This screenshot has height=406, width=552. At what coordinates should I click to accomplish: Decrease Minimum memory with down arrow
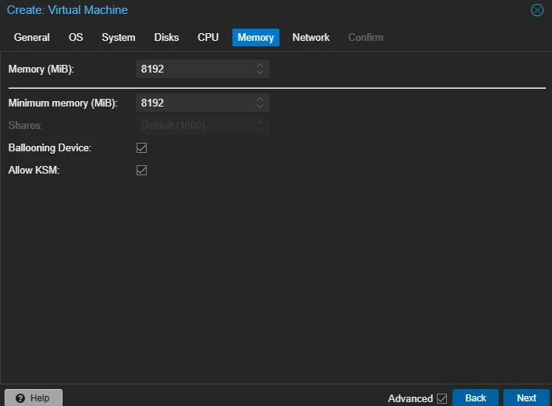[x=260, y=106]
